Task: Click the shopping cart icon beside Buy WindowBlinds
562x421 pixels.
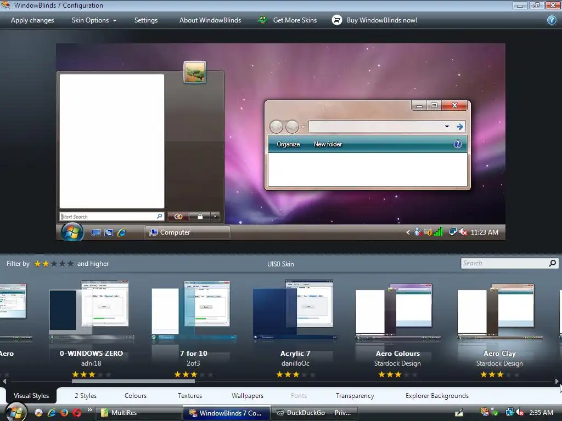Action: tap(337, 20)
